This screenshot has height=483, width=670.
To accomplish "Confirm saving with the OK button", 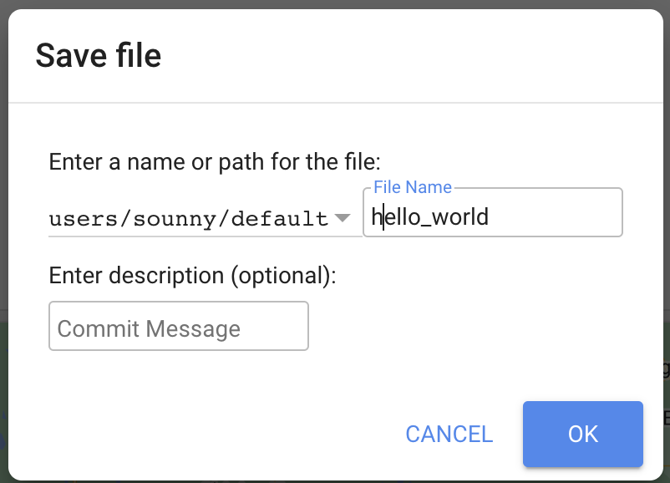I will coord(582,434).
